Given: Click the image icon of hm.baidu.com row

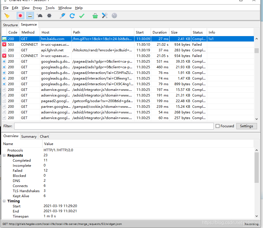Looking at the screenshot, I should [x=4, y=39].
